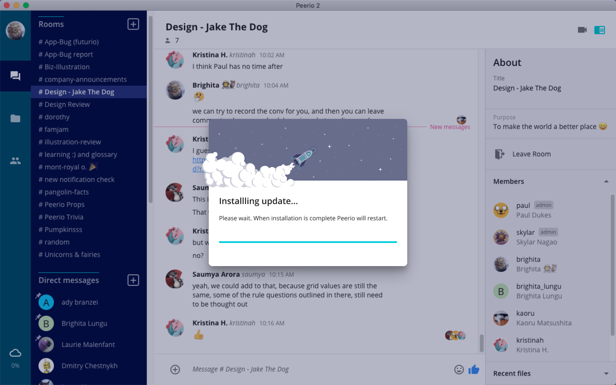The width and height of the screenshot is (616, 385).
Task: Click the attach plus icon in message box
Action: pyautogui.click(x=175, y=370)
